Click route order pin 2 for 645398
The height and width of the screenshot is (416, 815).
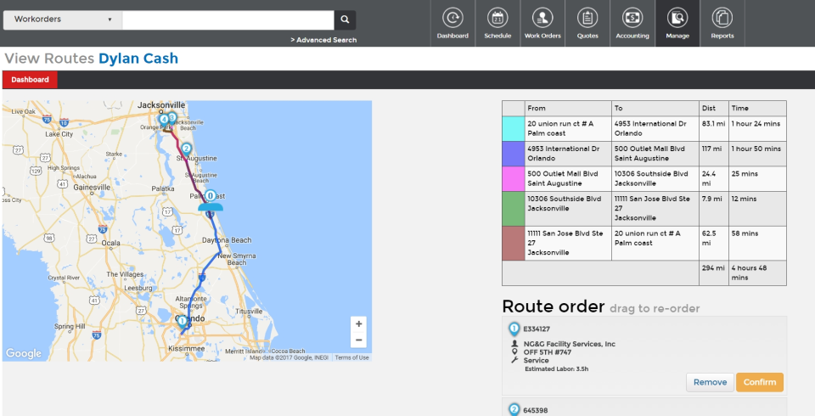514,410
